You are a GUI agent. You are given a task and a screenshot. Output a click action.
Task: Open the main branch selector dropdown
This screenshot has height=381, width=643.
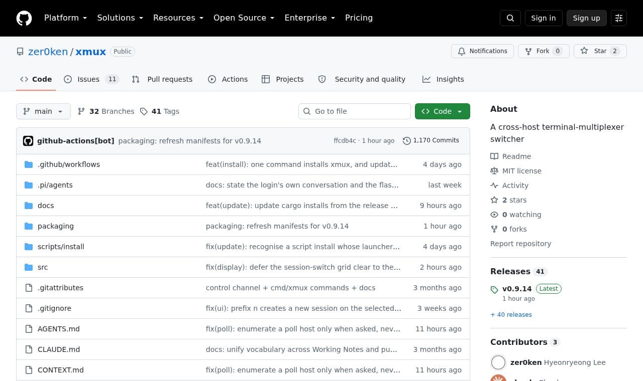point(43,111)
